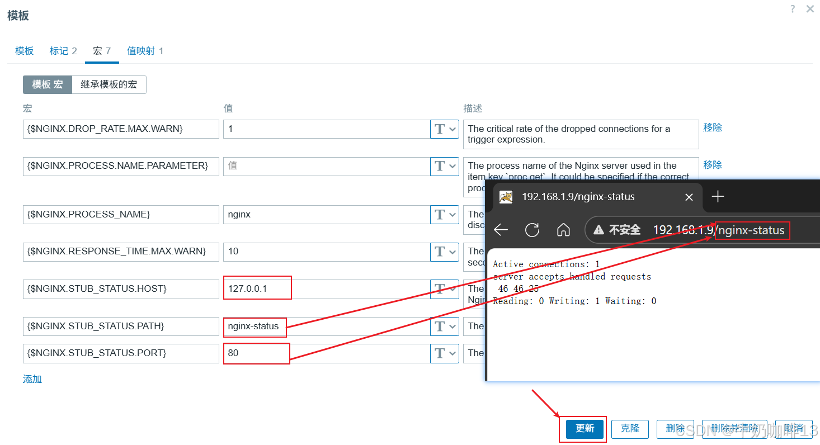Edit the {$NGINX.STUB_STATUS.PORT} macro name field
This screenshot has width=820, height=445.
tap(121, 353)
